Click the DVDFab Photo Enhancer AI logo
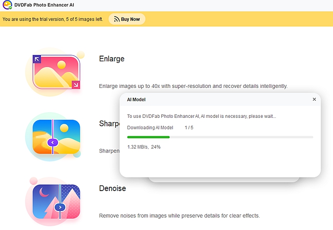Screen dimensions: 333x230 click(7, 5)
